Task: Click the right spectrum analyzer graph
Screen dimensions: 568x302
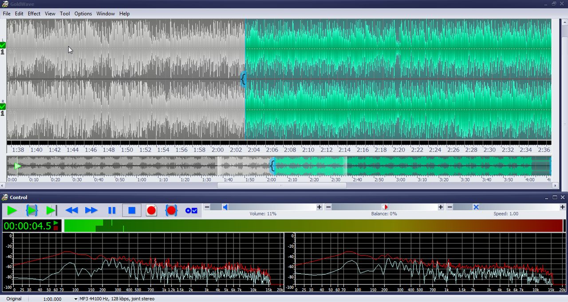Action: point(425,261)
